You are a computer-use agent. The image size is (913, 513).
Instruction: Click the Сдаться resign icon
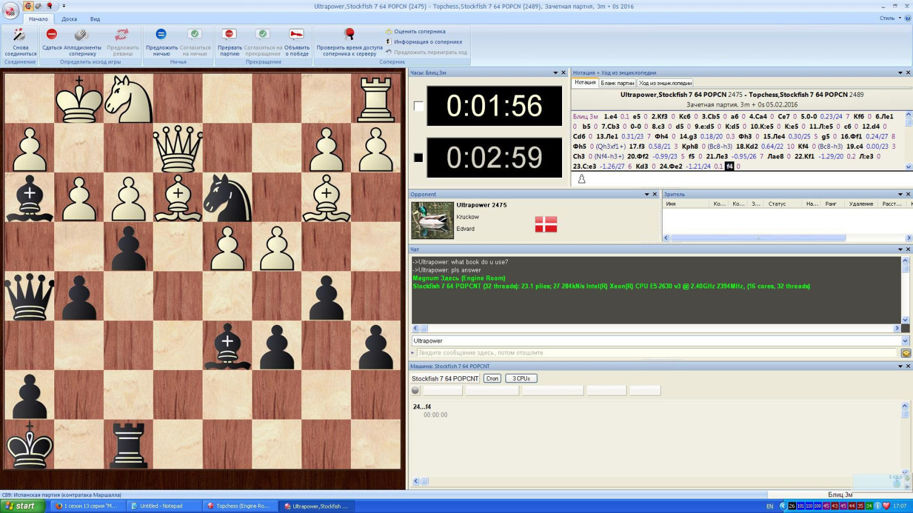click(51, 34)
